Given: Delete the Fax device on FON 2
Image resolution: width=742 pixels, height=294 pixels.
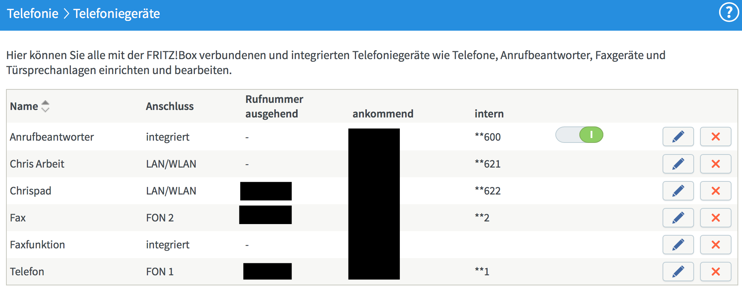Looking at the screenshot, I should coord(715,218).
